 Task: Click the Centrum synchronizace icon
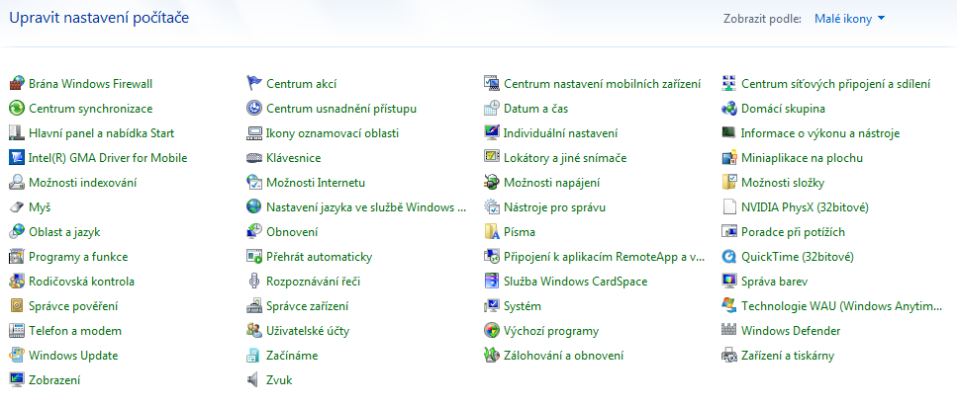pyautogui.click(x=17, y=109)
